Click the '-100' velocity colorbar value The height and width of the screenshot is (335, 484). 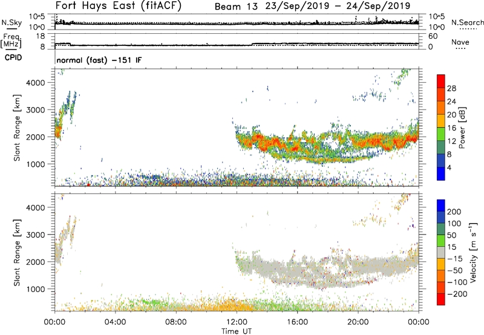pos(457,282)
